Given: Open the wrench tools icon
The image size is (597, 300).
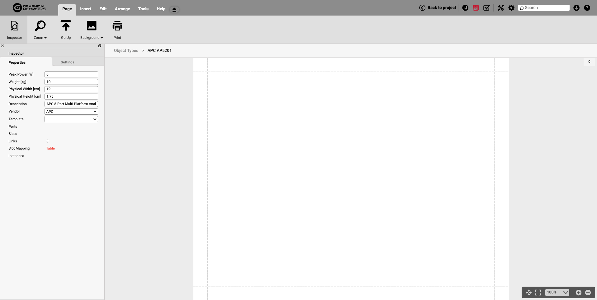Looking at the screenshot, I should click(x=500, y=8).
